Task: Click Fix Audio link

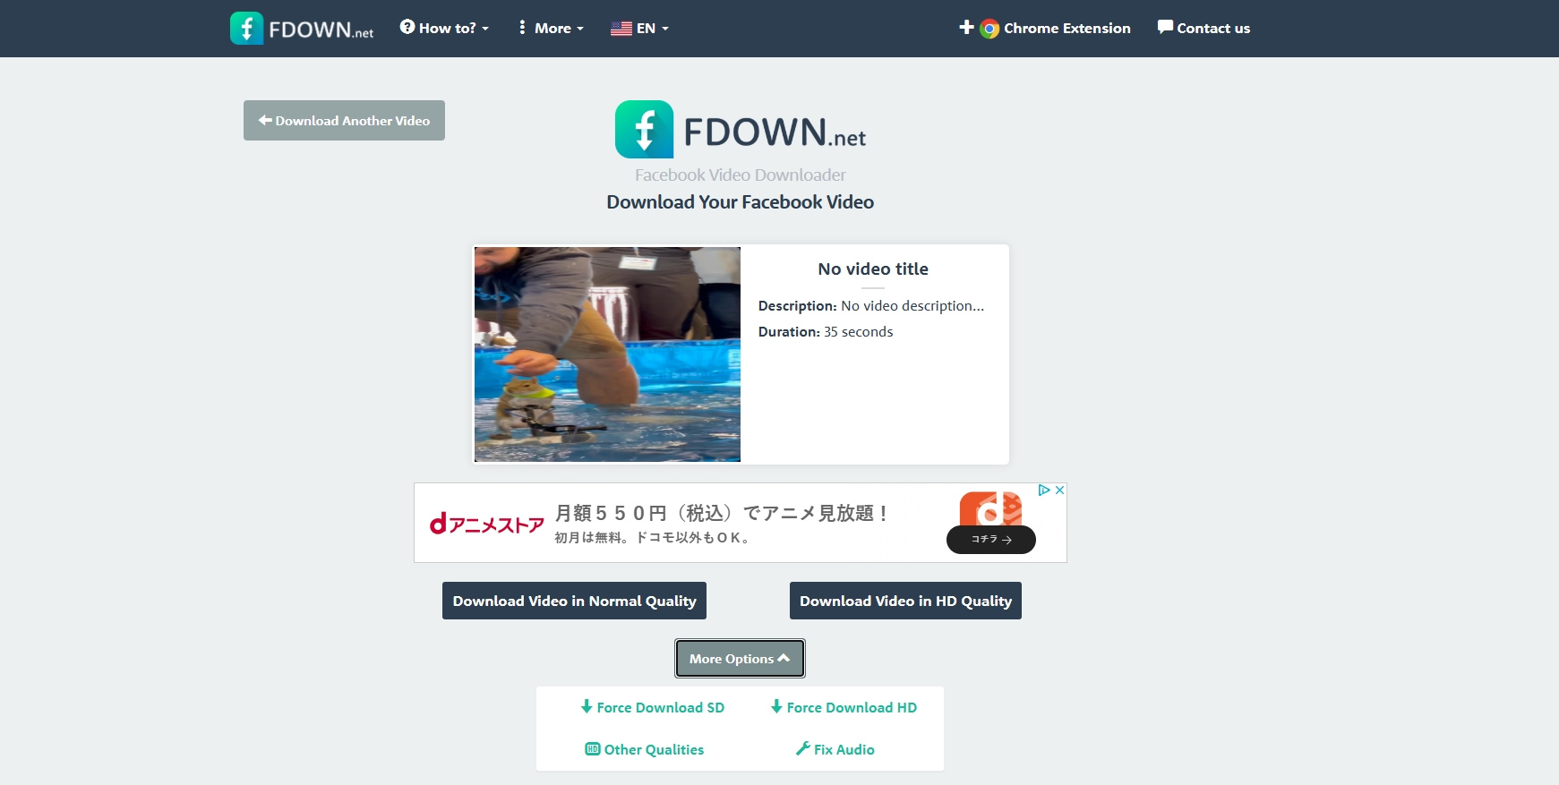Action: 835,749
